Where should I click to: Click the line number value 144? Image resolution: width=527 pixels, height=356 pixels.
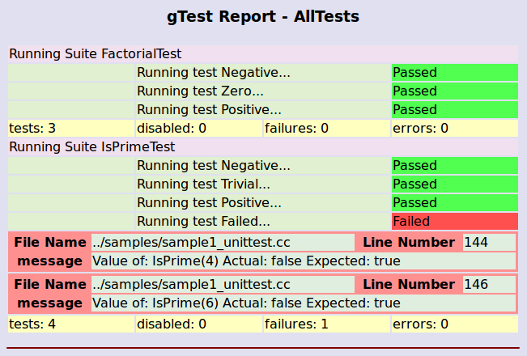pos(476,242)
